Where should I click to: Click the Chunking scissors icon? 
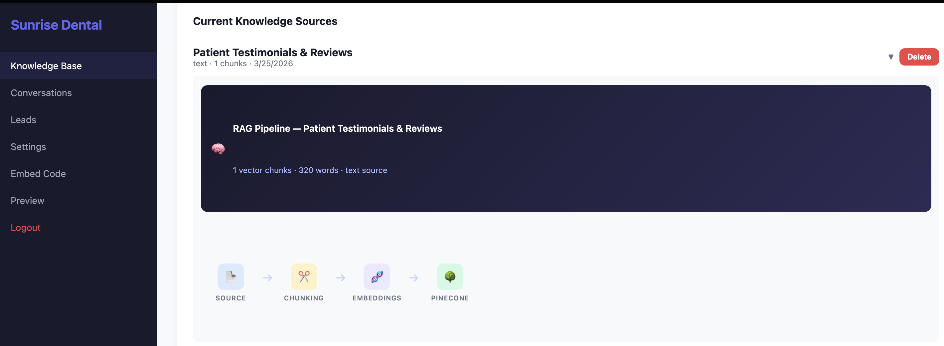point(304,277)
